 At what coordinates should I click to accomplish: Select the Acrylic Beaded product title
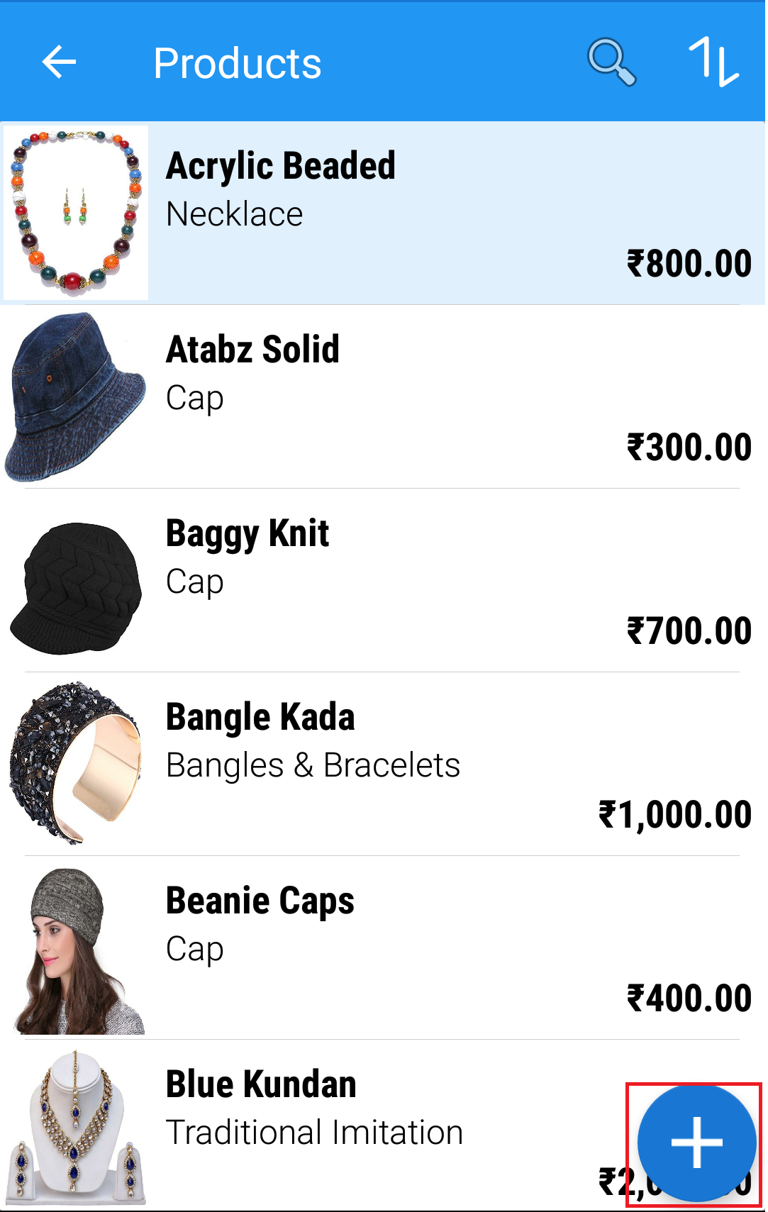point(281,167)
